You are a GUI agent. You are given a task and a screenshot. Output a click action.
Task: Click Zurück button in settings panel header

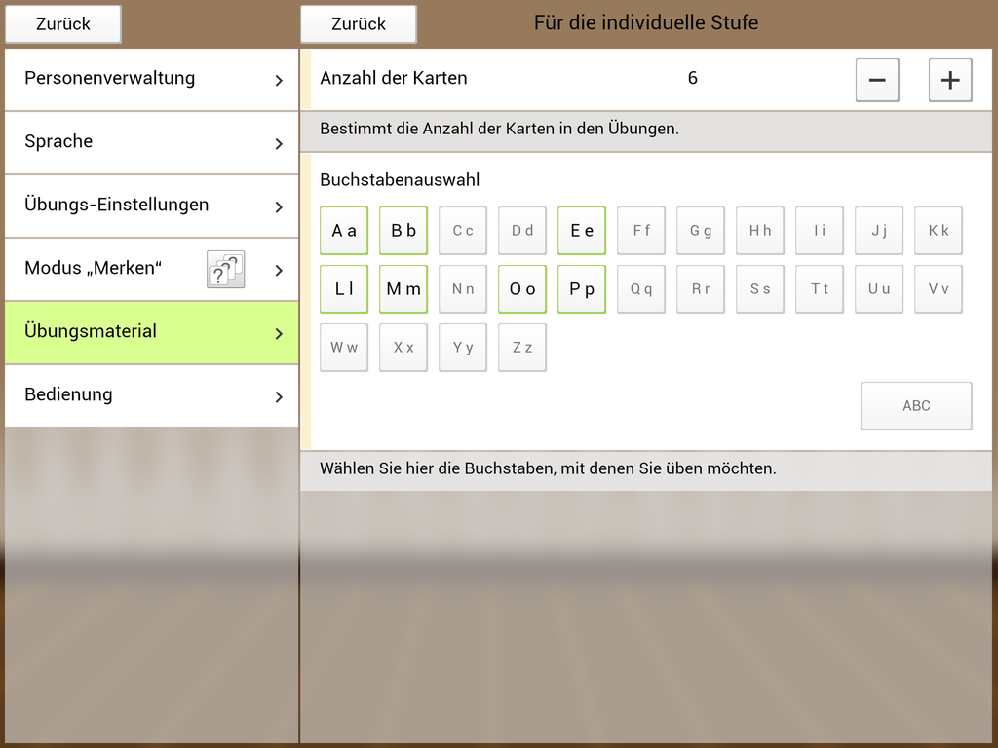coord(358,24)
